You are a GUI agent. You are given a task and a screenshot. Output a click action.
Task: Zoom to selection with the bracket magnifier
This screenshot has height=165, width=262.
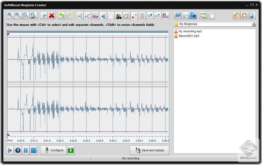(26, 16)
